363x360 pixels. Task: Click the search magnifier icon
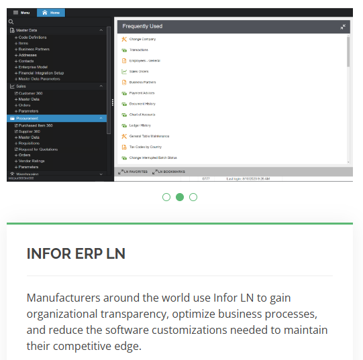tap(11, 21)
